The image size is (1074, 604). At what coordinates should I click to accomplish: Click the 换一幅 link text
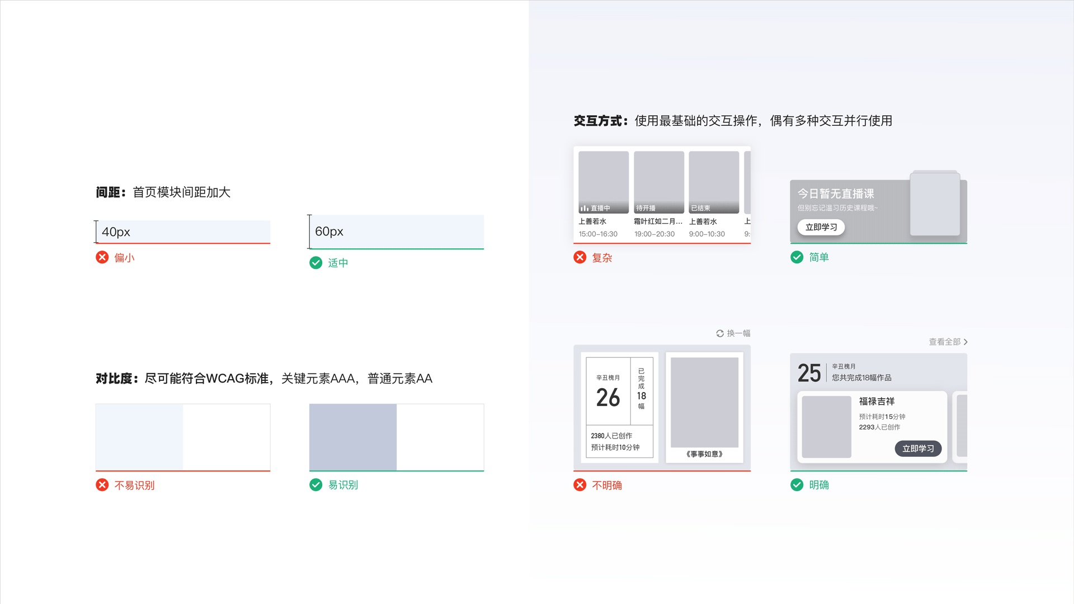738,333
